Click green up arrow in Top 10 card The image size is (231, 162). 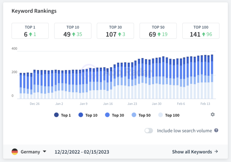pyautogui.click(x=73, y=34)
